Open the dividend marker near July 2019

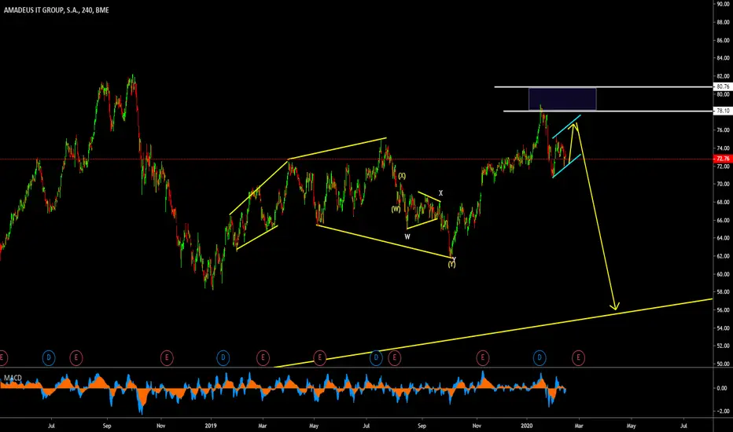[376, 358]
